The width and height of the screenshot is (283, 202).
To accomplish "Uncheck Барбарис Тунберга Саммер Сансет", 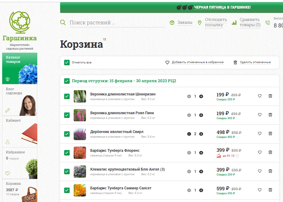I will 67,190.
